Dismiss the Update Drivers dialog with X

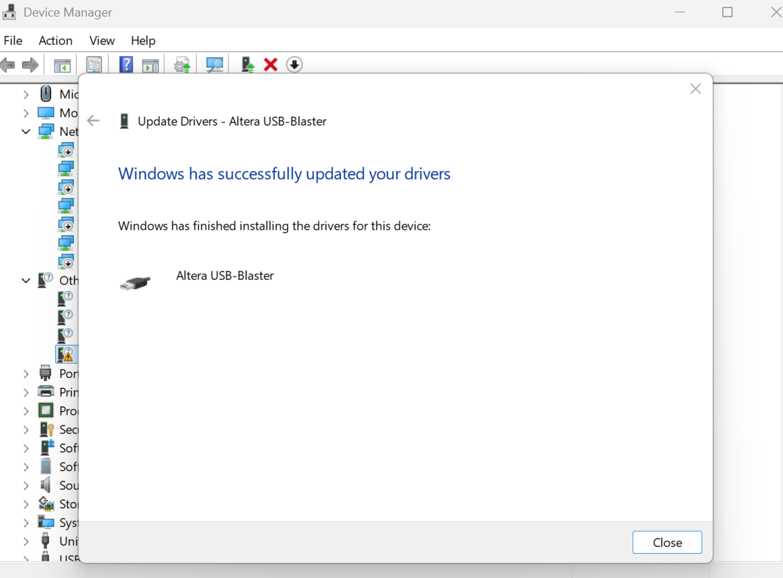(695, 89)
